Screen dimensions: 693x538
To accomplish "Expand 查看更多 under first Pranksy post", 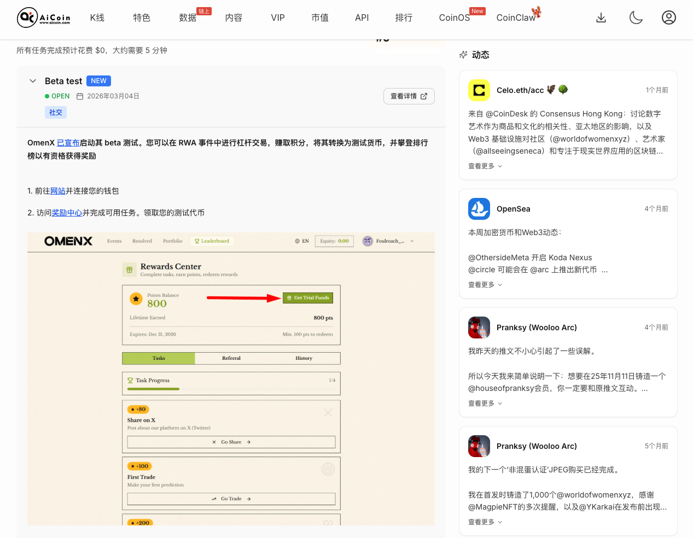I will click(485, 403).
